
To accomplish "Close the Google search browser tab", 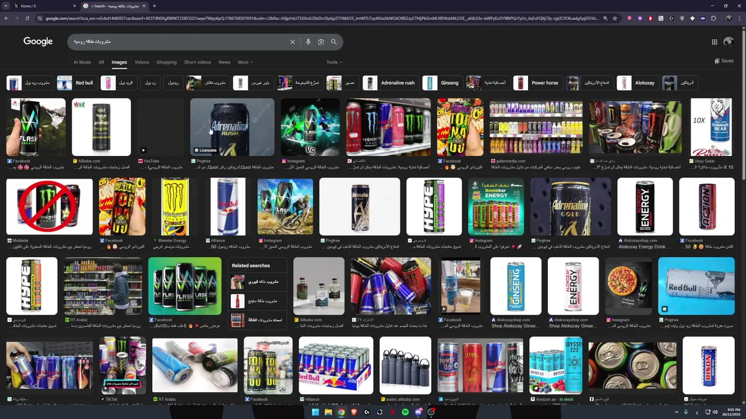I will [x=145, y=6].
